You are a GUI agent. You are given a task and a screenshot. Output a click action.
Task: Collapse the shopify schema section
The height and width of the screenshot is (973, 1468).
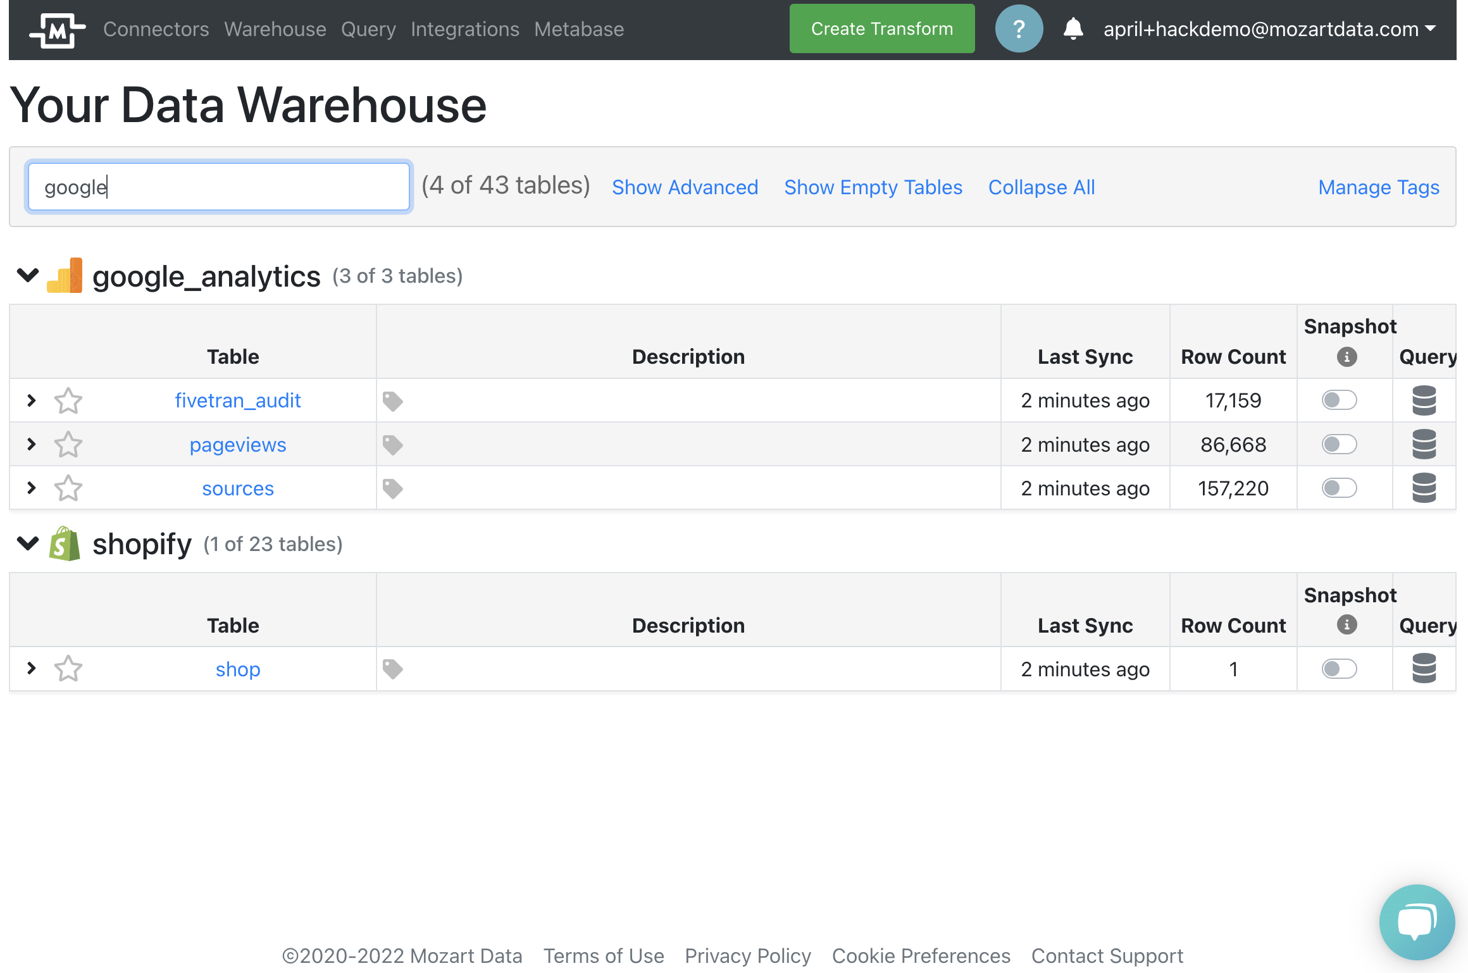tap(28, 543)
